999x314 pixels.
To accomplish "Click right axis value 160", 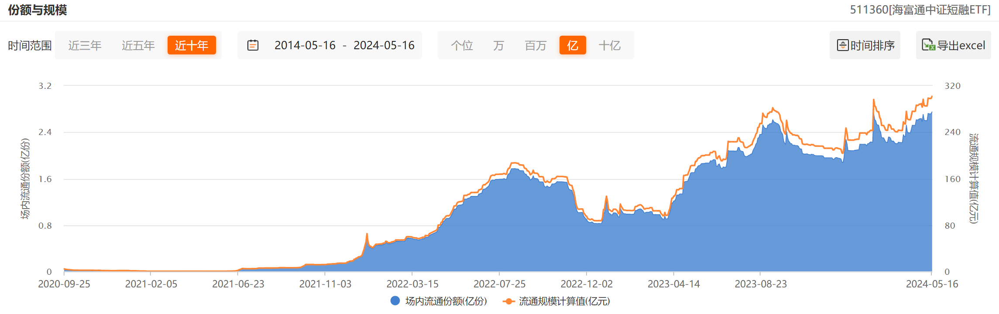I will coord(952,179).
